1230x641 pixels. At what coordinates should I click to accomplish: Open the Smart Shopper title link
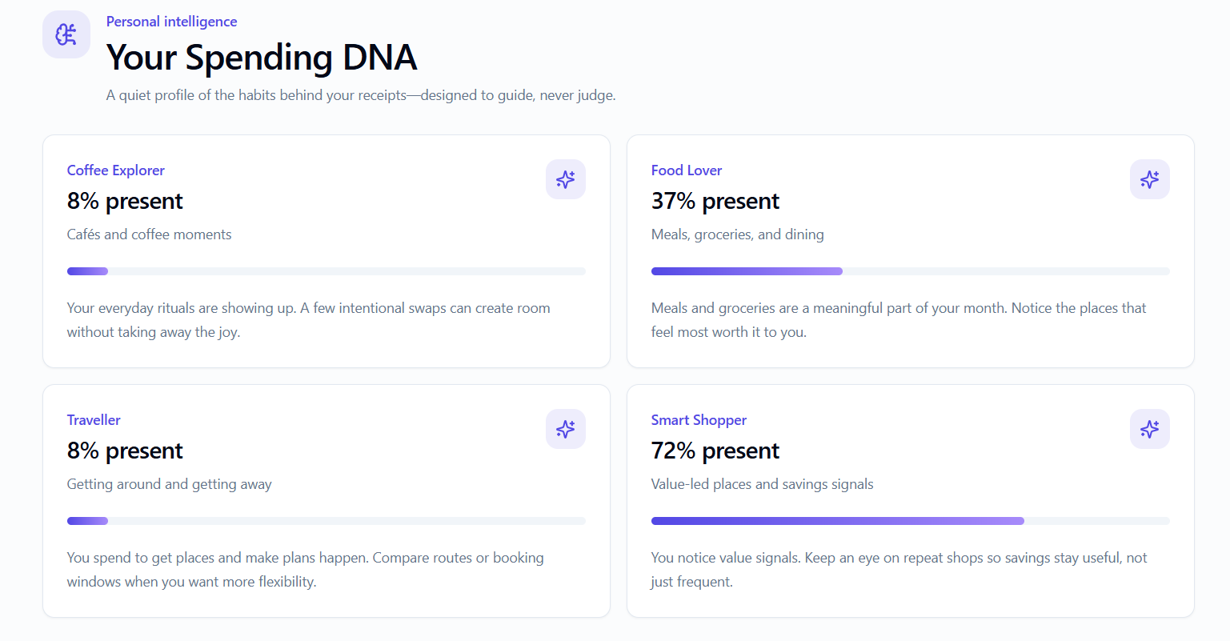pos(699,420)
